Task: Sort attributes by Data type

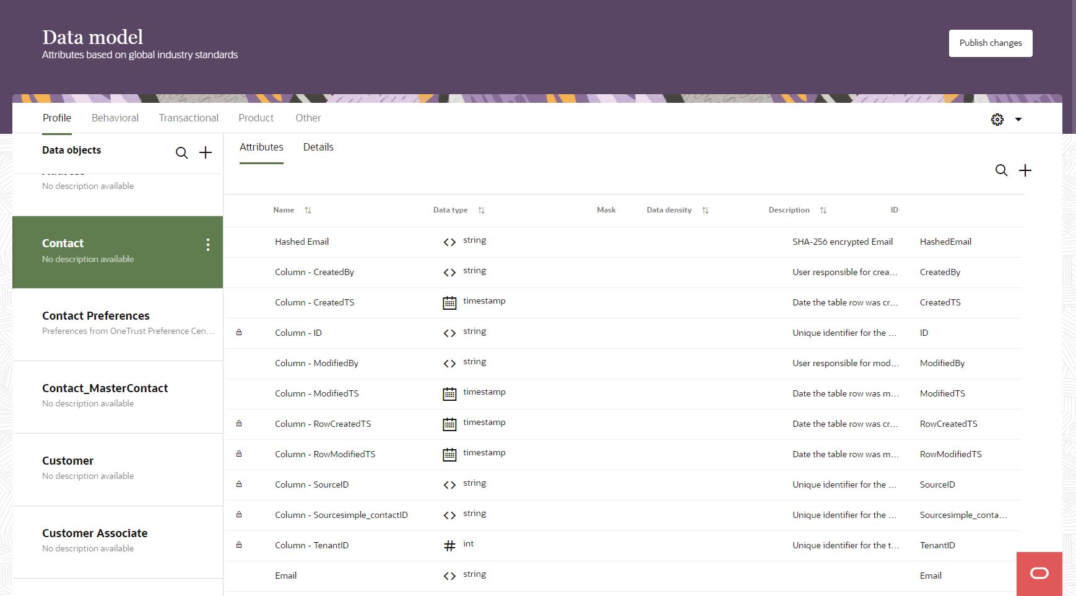Action: coord(481,211)
